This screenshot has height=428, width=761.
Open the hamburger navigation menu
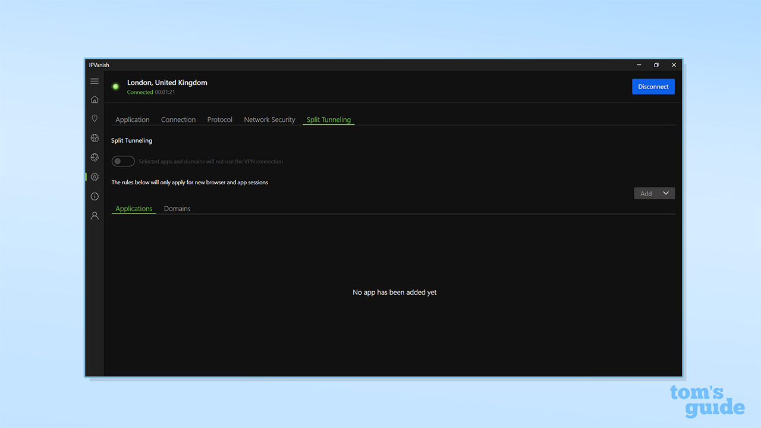95,81
